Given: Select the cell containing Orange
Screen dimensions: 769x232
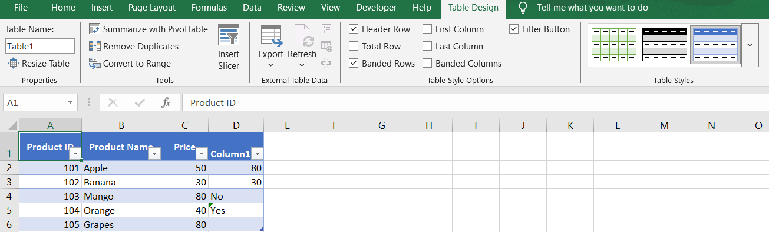Looking at the screenshot, I should pos(121,210).
